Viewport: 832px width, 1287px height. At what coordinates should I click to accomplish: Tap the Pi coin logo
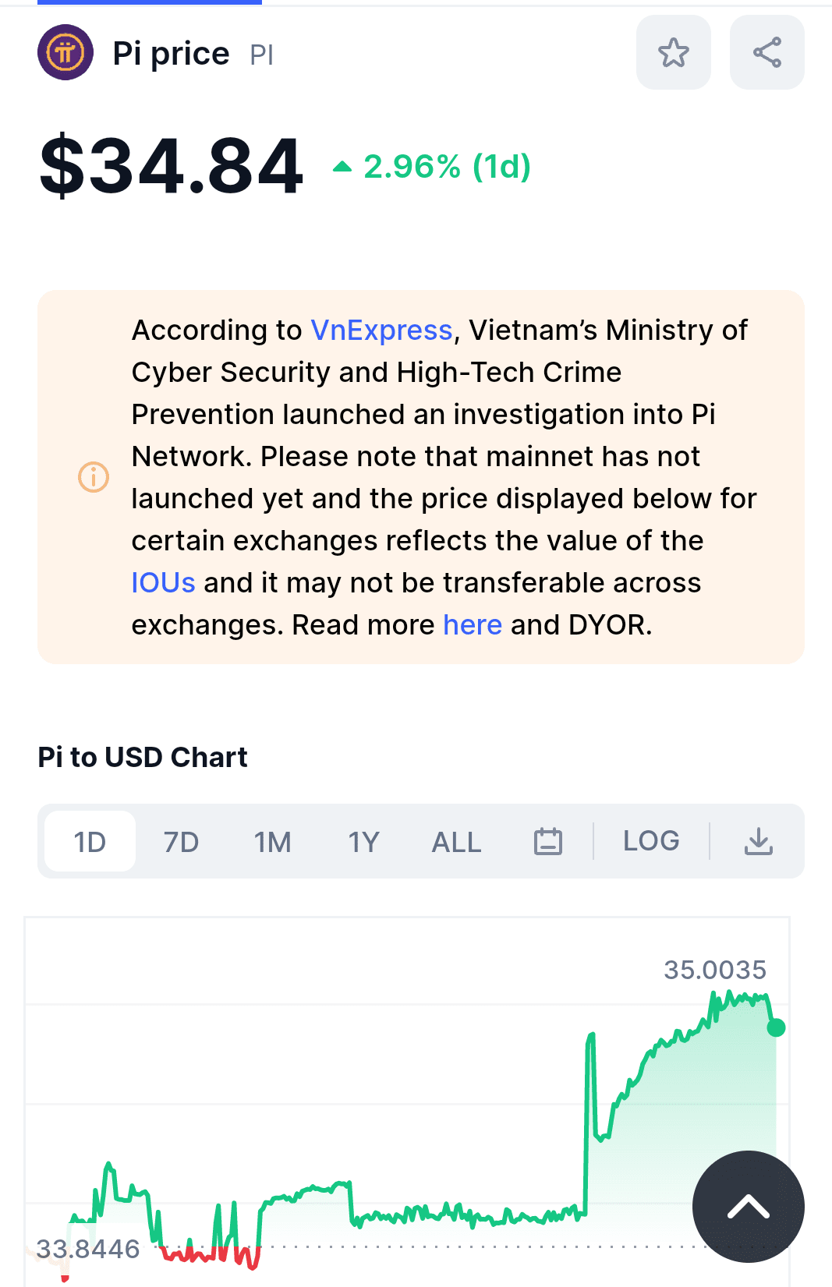(x=65, y=52)
